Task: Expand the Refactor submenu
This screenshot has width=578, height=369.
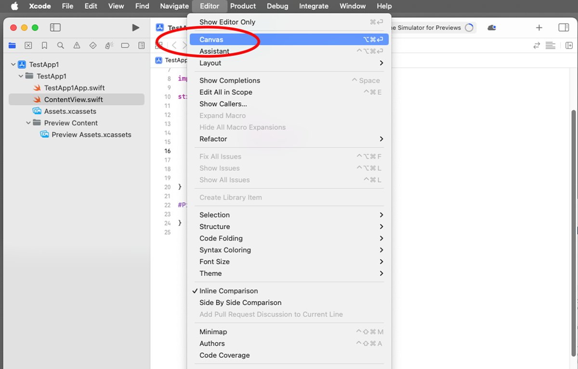Action: click(x=289, y=139)
